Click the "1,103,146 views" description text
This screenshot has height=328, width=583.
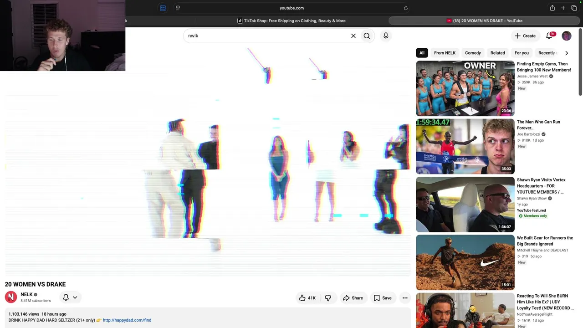click(24, 314)
